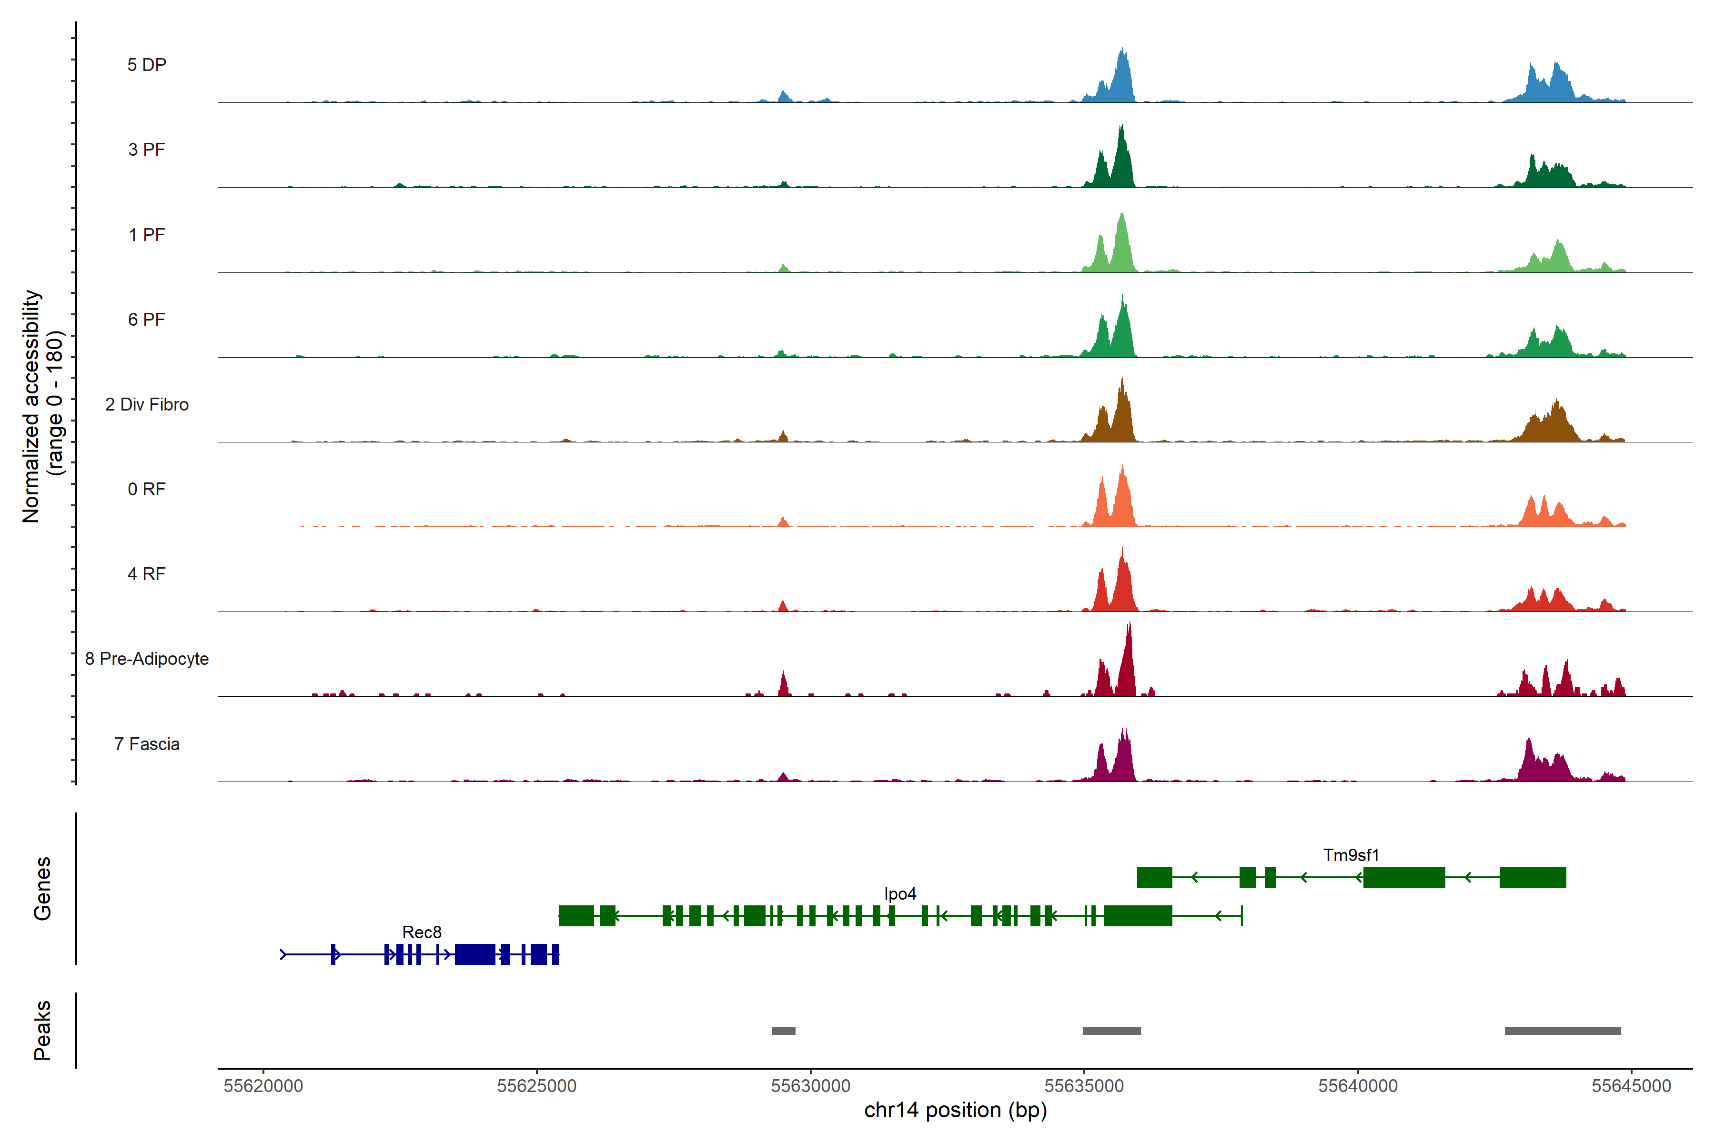Click the Ipo4 gene label
Image resolution: width=1715 pixels, height=1143 pixels.
[x=900, y=894]
